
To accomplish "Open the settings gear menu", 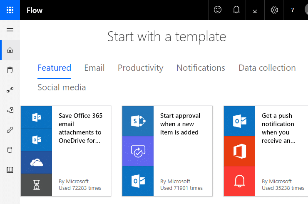I will coord(274,10).
